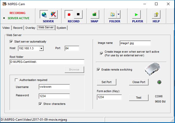The width and height of the screenshot is (175, 123).
Task: Disable Enable remote switching checkbox
Action: (x=98, y=70)
